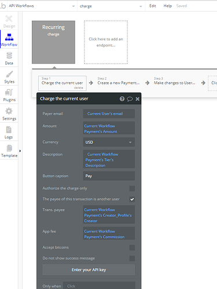Viewport: 217px width, 289px height.
Task: Open the Settings tab in sidebar
Action: (x=9, y=114)
